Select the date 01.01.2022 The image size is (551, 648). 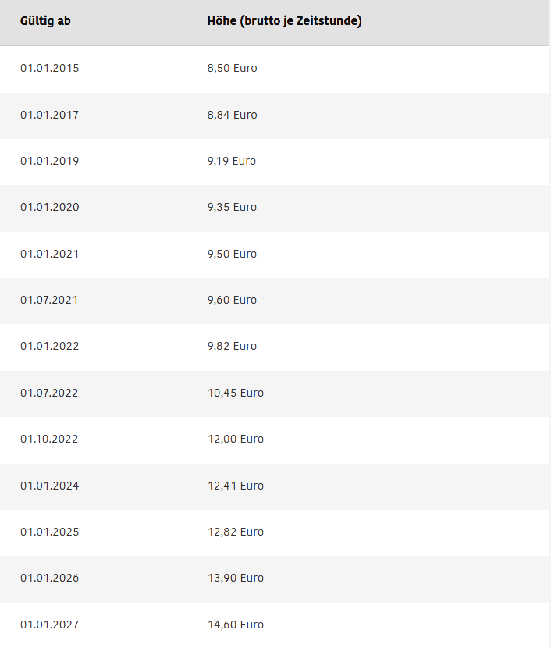[x=50, y=346]
